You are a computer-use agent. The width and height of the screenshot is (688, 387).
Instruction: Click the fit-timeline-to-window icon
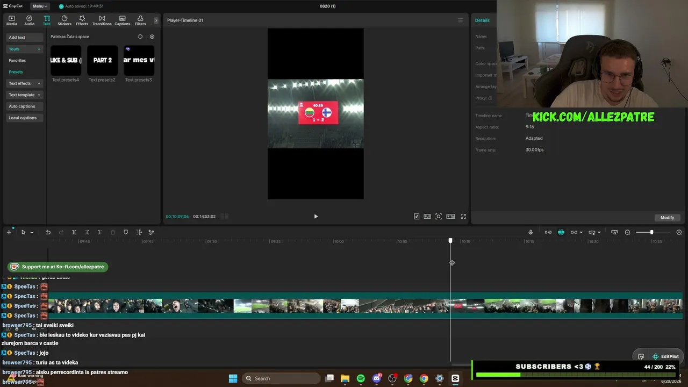[614, 232]
